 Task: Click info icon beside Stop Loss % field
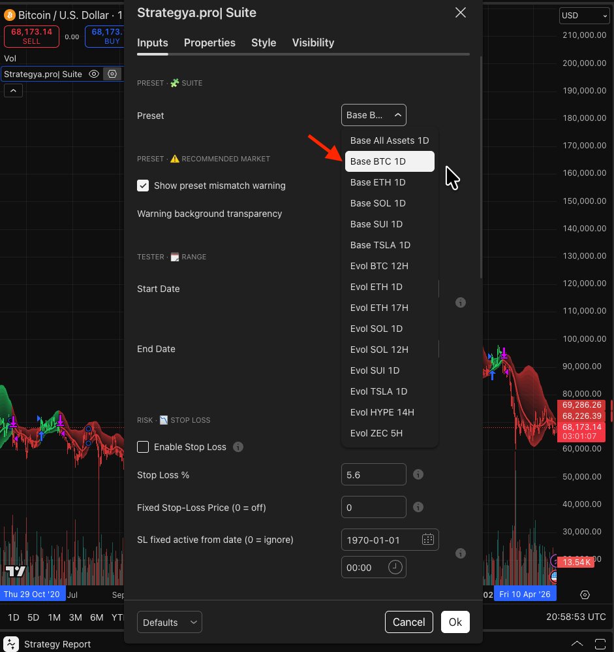click(418, 474)
